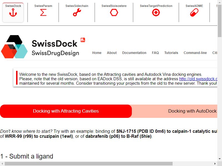Click the vertical scrollbar thumb
The width and height of the screenshot is (222, 166).
pyautogui.click(x=220, y=20)
